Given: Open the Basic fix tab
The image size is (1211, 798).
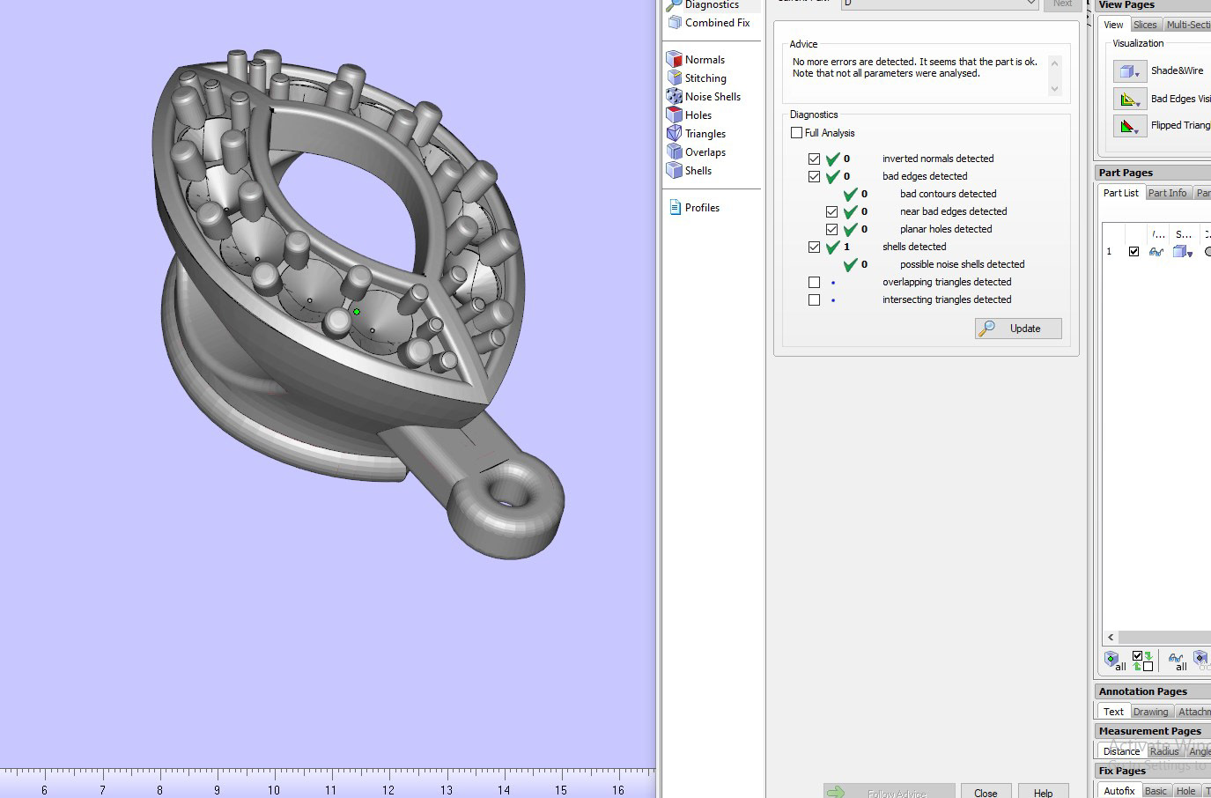Looking at the screenshot, I should 1156,791.
